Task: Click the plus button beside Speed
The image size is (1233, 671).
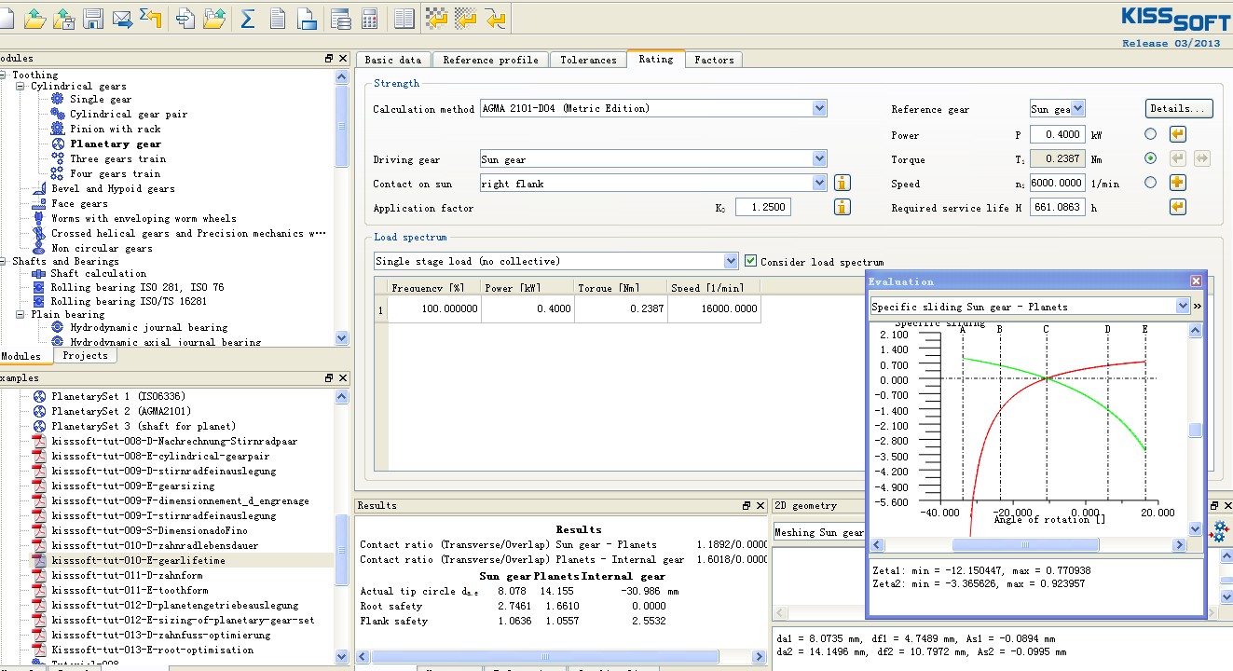Action: tap(1178, 183)
